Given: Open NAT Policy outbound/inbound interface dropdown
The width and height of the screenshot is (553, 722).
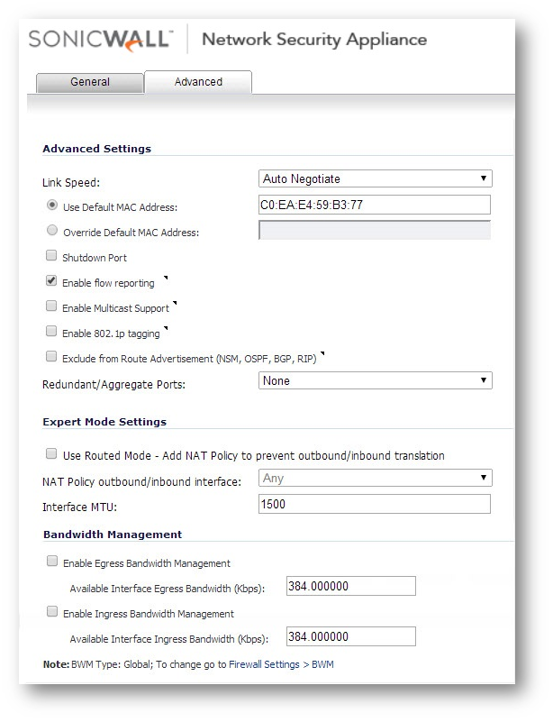Looking at the screenshot, I should (x=375, y=479).
